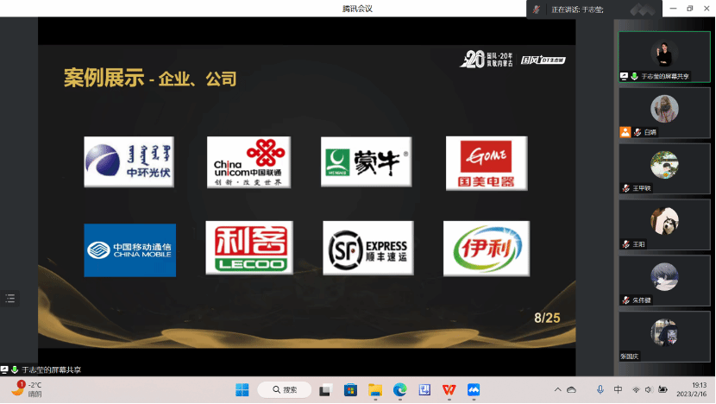Switch to Tencent Meeting on the taskbar
The image size is (716, 404).
pos(474,390)
